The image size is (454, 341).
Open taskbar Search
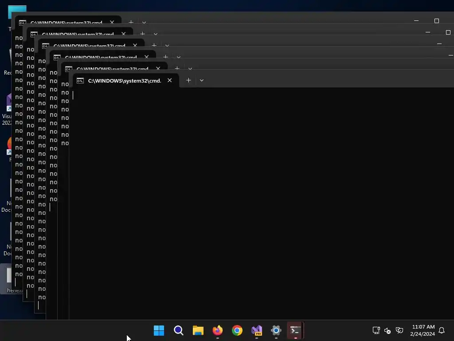178,330
